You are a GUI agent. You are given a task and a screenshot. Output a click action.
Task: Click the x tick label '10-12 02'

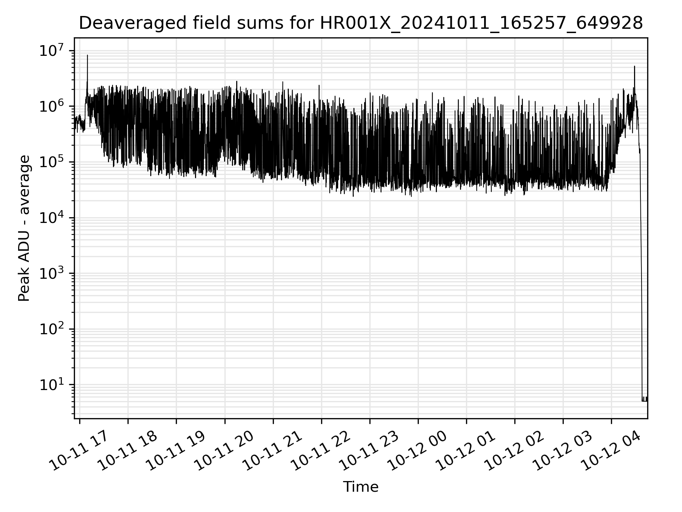click(x=514, y=450)
